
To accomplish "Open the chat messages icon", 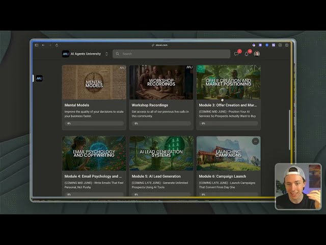I will point(236,54).
